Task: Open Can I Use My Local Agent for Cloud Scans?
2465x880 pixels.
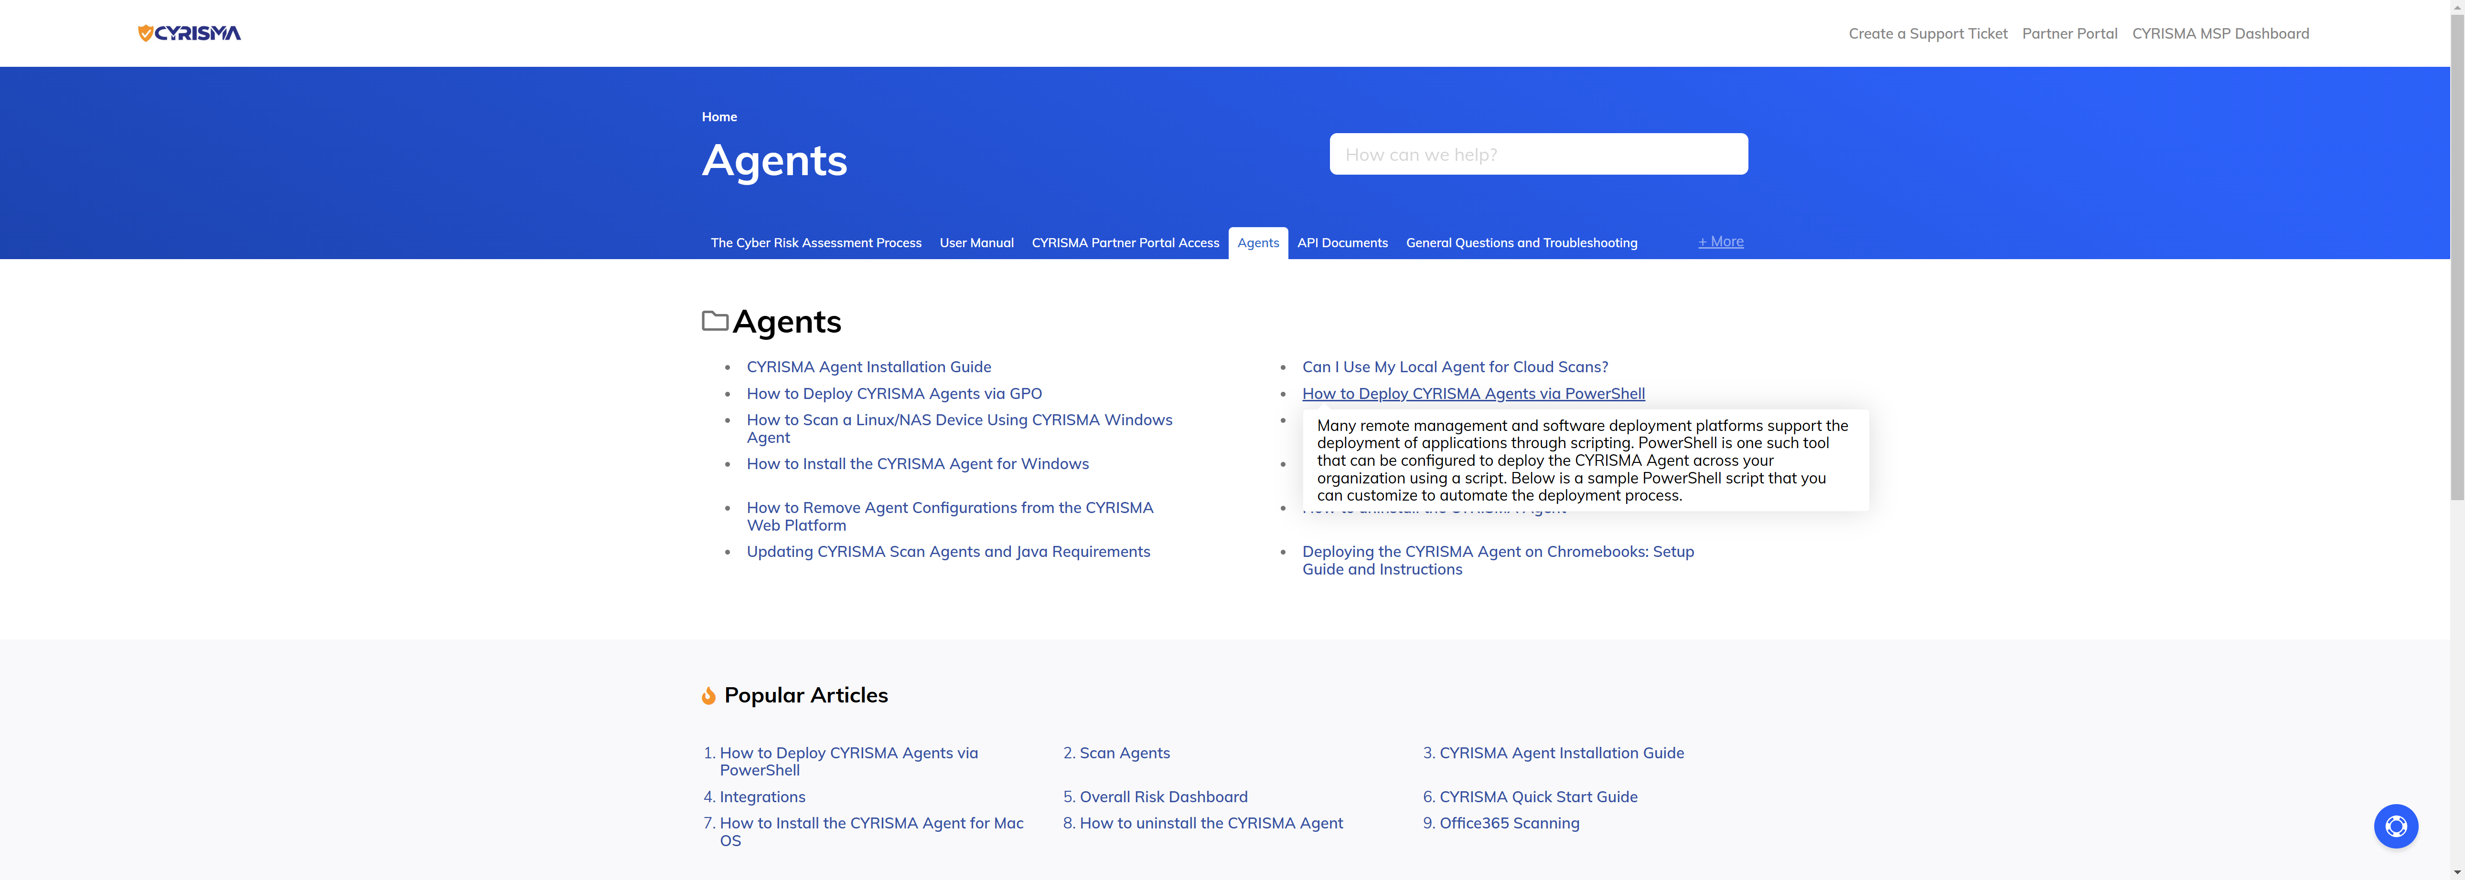Action: 1455,367
